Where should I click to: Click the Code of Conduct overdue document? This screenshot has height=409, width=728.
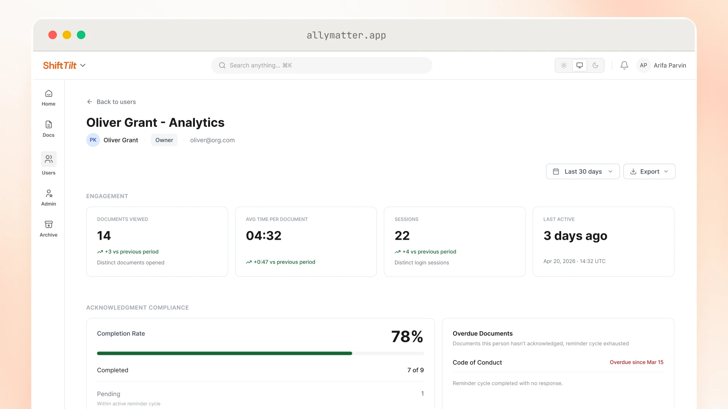477,362
